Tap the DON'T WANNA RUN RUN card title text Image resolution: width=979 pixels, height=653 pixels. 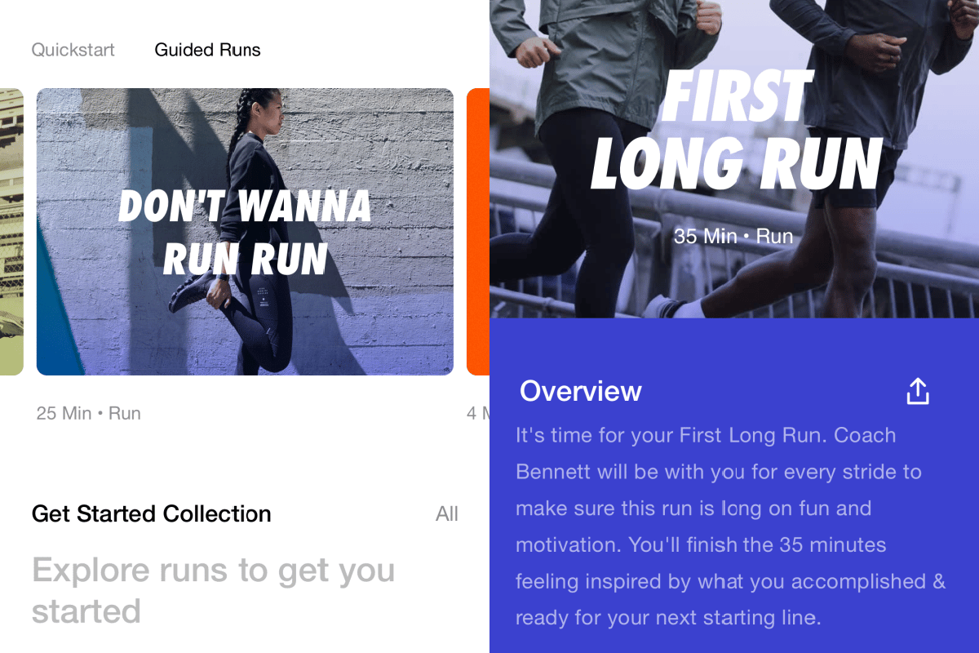[x=245, y=233]
